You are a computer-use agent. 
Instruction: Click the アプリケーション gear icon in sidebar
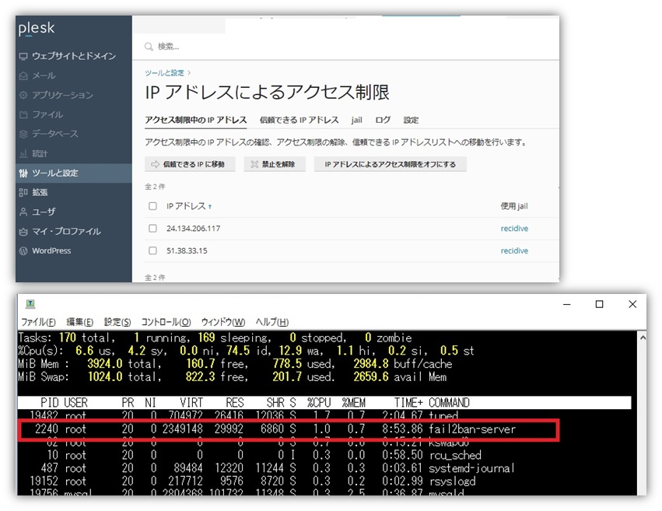(23, 95)
